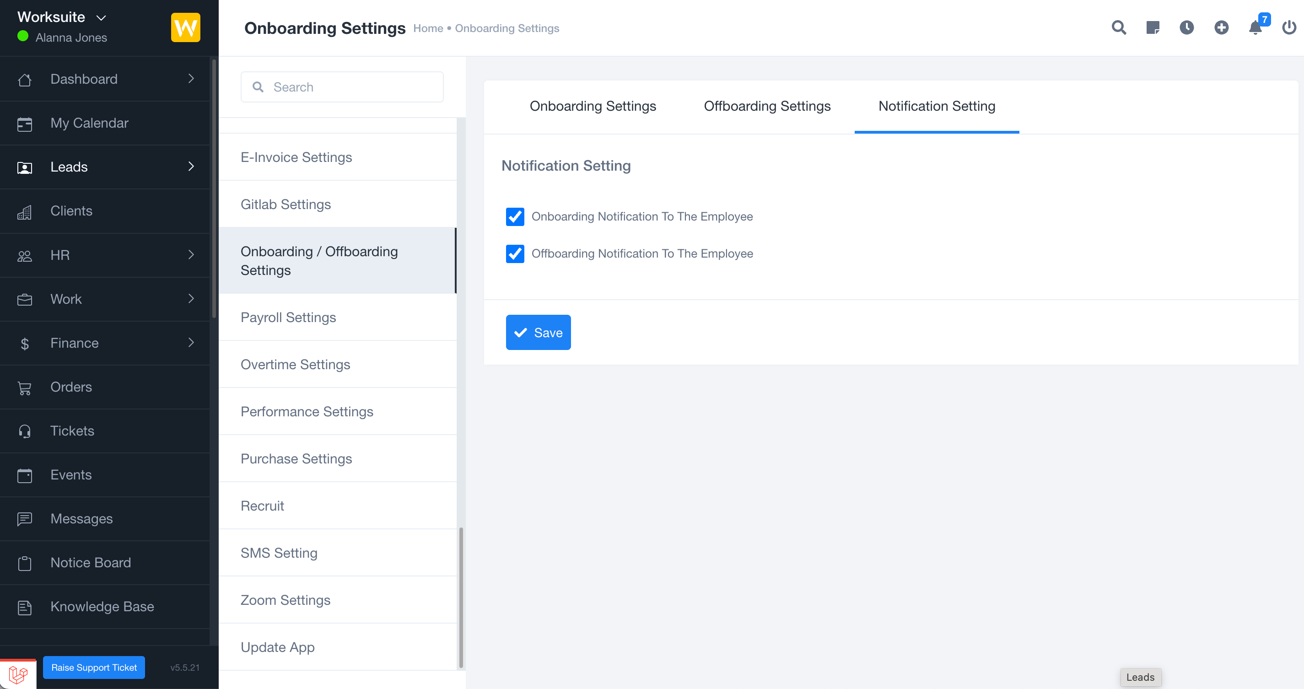Click the plus quick-add icon
Image resolution: width=1304 pixels, height=689 pixels.
pyautogui.click(x=1221, y=27)
